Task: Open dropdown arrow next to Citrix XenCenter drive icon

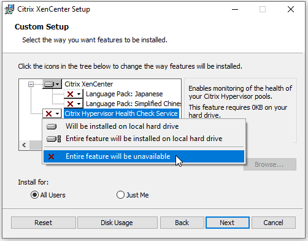Action: point(58,84)
